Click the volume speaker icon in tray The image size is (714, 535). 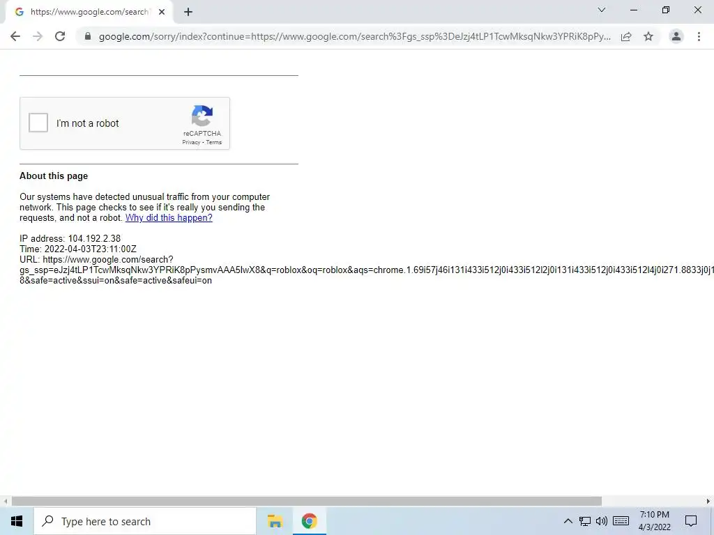tap(602, 521)
